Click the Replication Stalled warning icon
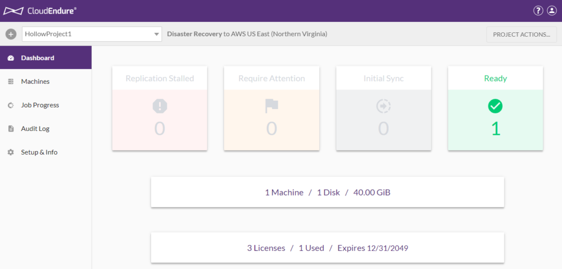562x269 pixels. [160, 106]
